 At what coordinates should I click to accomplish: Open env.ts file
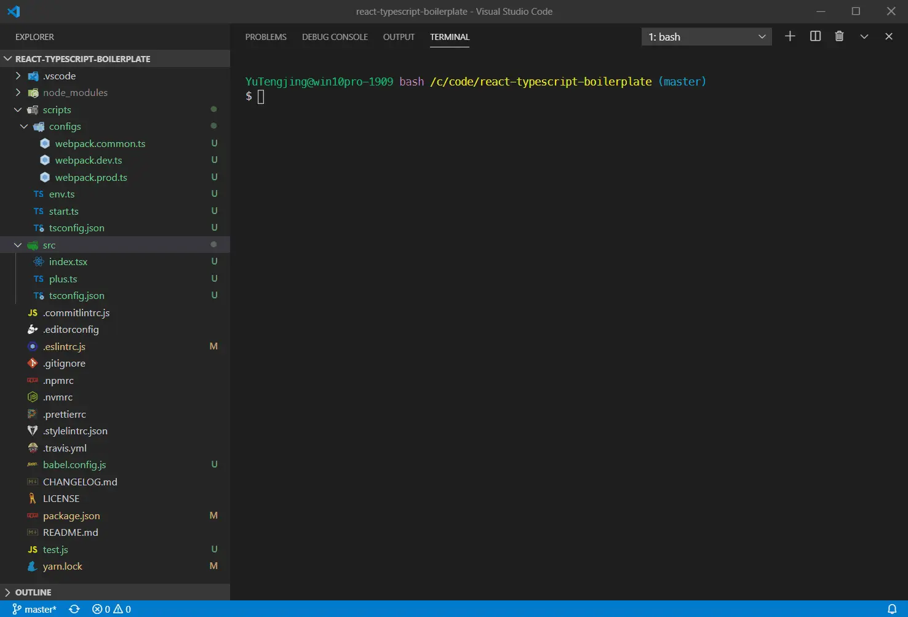[x=115, y=194]
